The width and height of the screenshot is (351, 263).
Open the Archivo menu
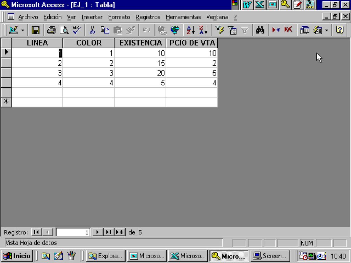pos(28,17)
